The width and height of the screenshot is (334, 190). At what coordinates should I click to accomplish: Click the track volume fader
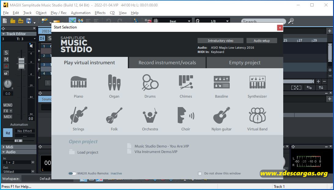click(x=21, y=63)
